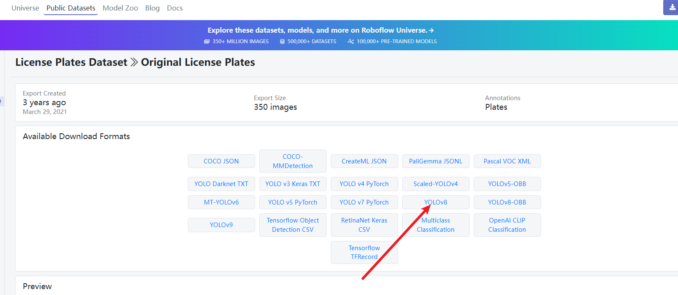Viewport: 678px width, 295px height.
Task: Choose COCO-MMDetection format
Action: pyautogui.click(x=293, y=161)
